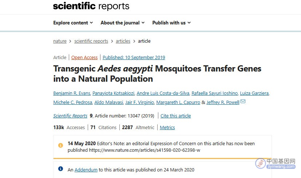Click the blue info icon beside Addendum notice
Screen dimensions: 301x178
[x=60, y=169]
